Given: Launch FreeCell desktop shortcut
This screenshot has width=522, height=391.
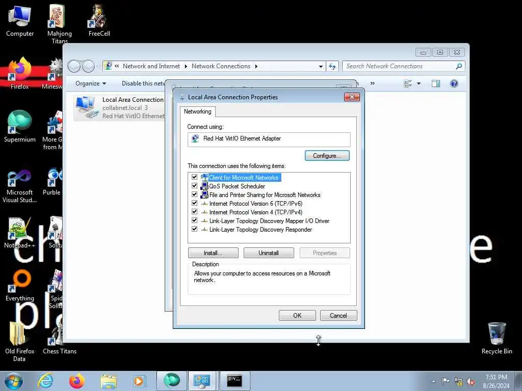Looking at the screenshot, I should 99,20.
